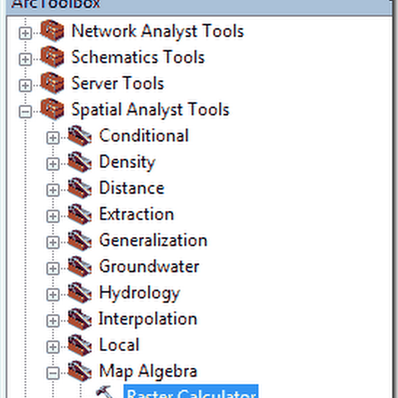398x398 pixels.
Task: Click the Groundwater toolset icon
Action: pos(80,267)
